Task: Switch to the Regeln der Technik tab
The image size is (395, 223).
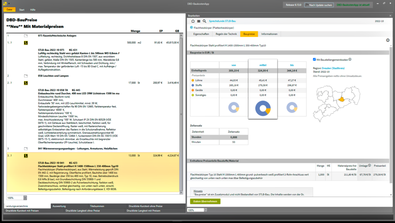Action: (226, 34)
